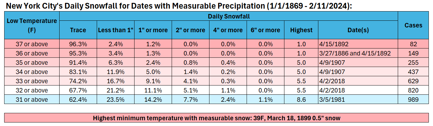Select the 8.6 highest snowfall cell

point(301,100)
